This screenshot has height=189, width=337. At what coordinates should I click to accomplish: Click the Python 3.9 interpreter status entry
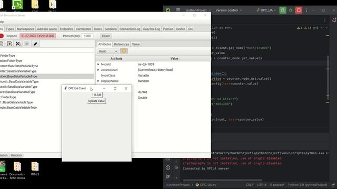click(308, 185)
